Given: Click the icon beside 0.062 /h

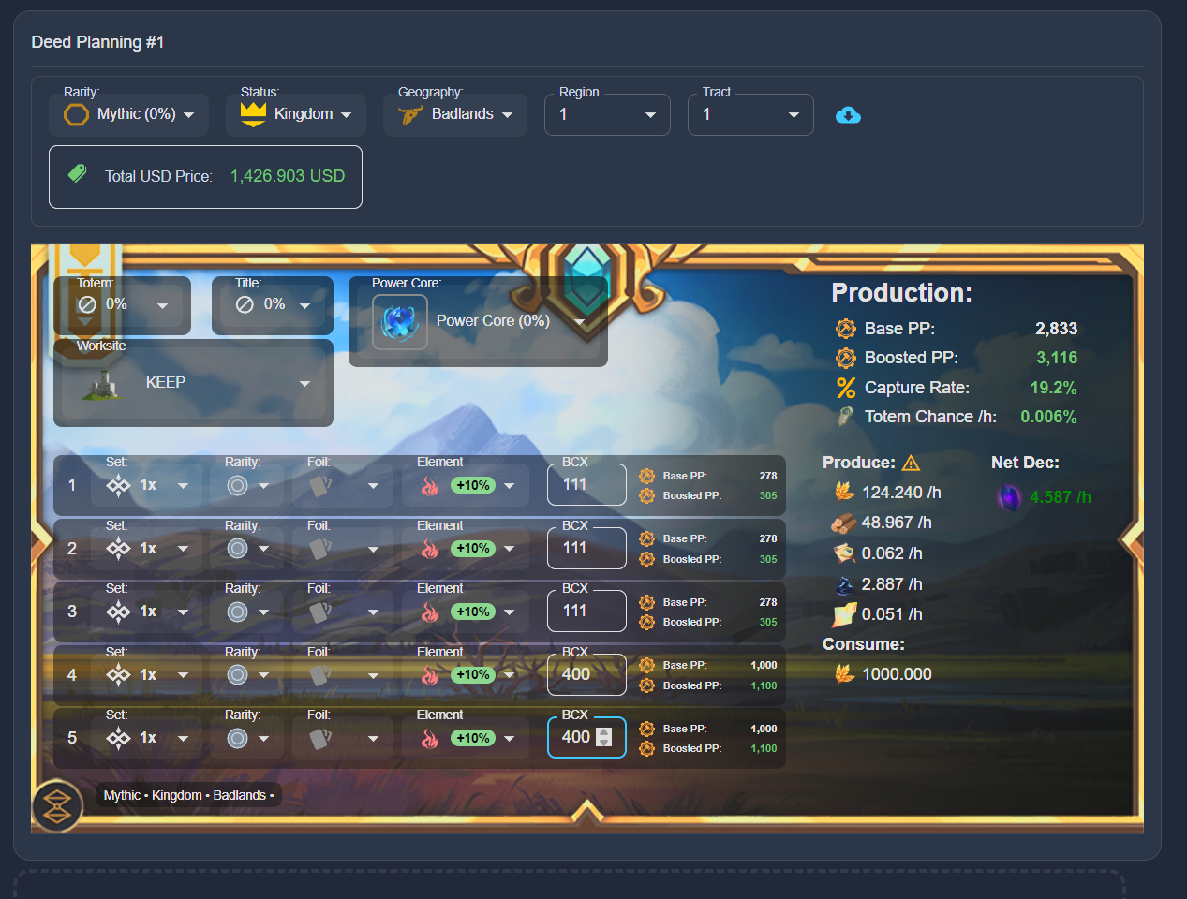Looking at the screenshot, I should pos(844,553).
